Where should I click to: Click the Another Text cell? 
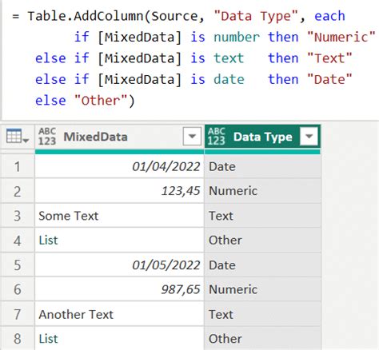tap(119, 314)
